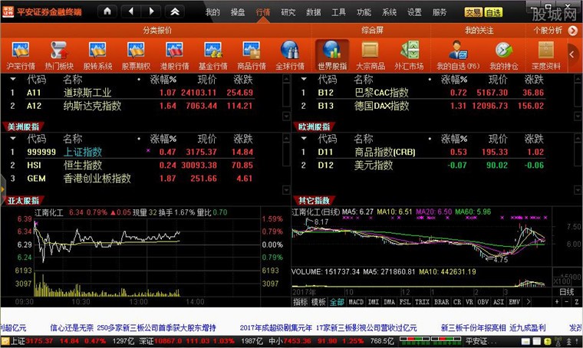Switch to the 全部 indicator tab
The image size is (583, 348).
[337, 302]
